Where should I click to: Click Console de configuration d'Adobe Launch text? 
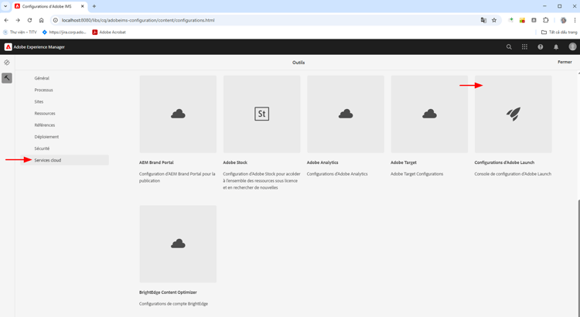pos(513,174)
